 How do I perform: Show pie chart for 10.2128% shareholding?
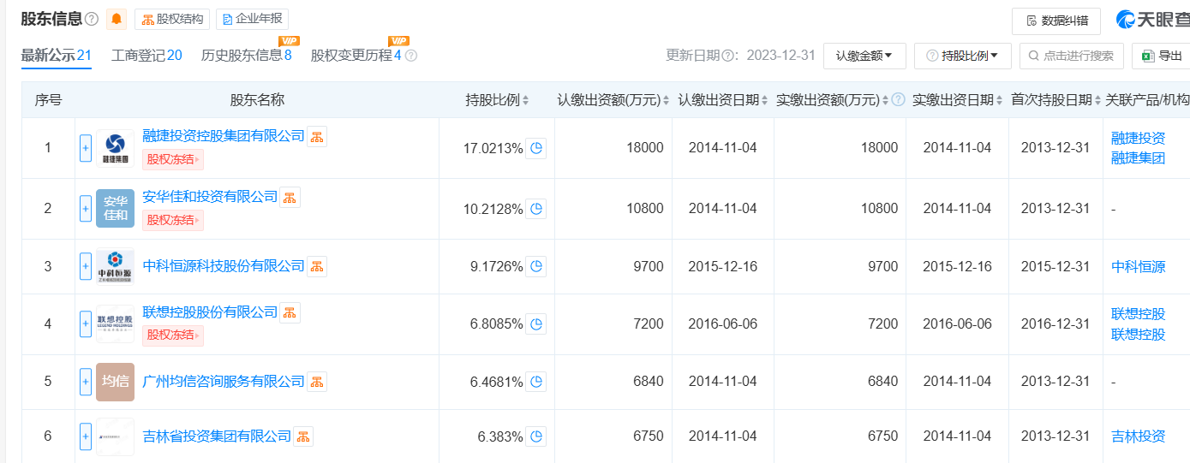(x=536, y=209)
